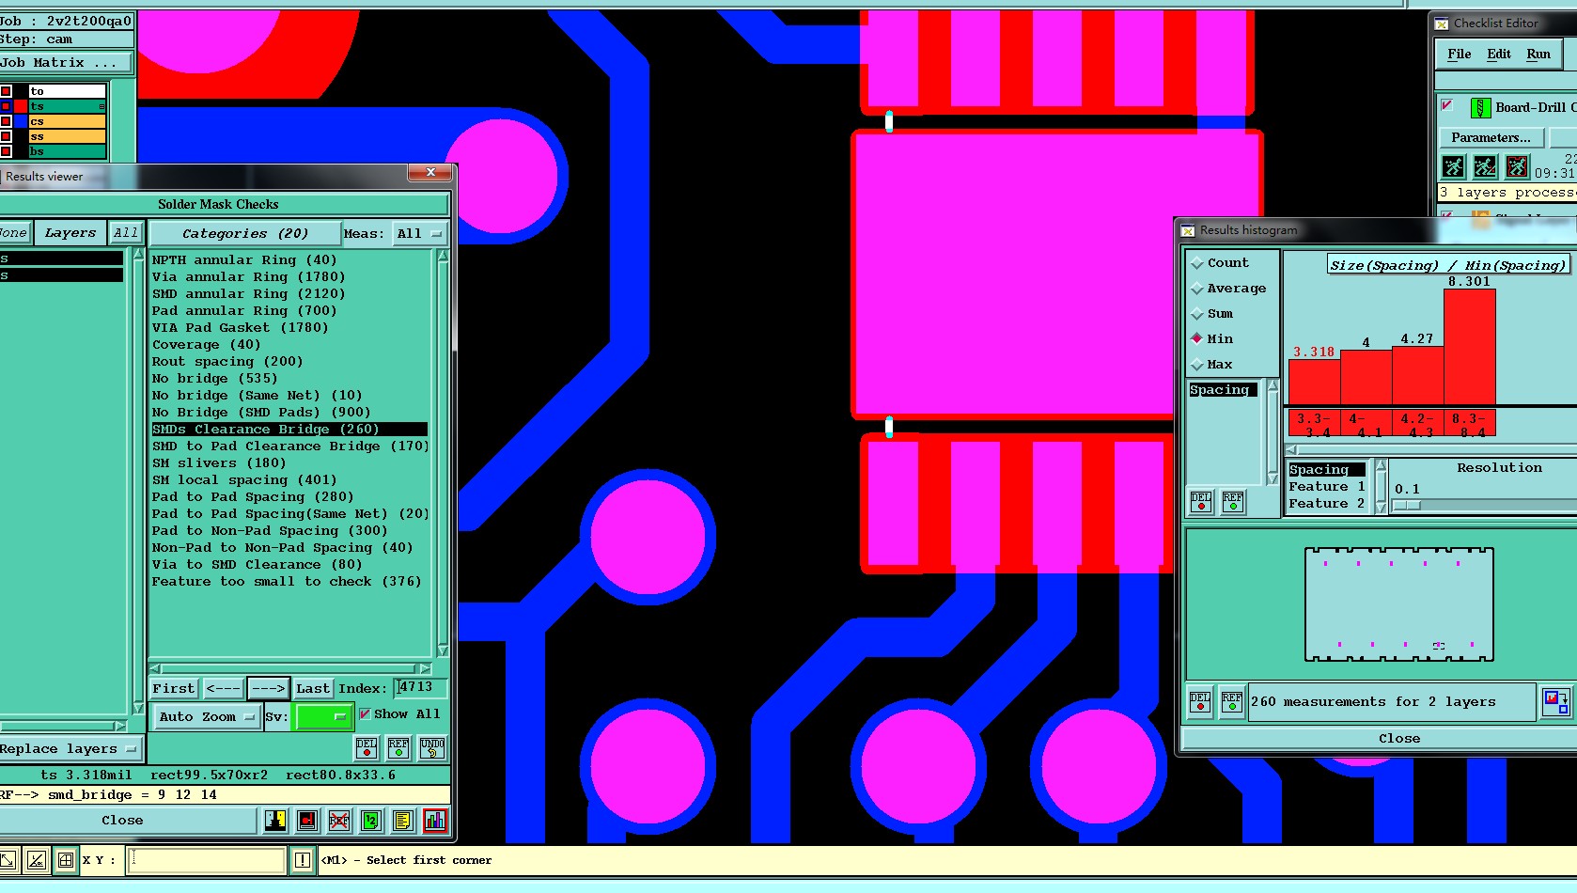Screen dimensions: 1577x893
Task: Click the diagonal arrow icon at bottom left
Action: click(8, 859)
